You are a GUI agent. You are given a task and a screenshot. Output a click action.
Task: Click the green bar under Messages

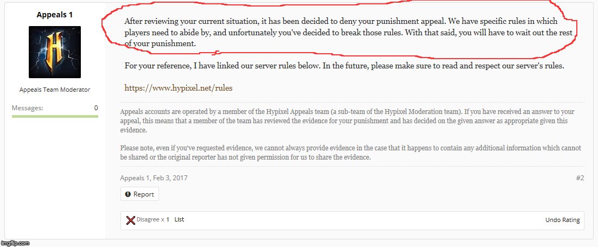click(54, 116)
